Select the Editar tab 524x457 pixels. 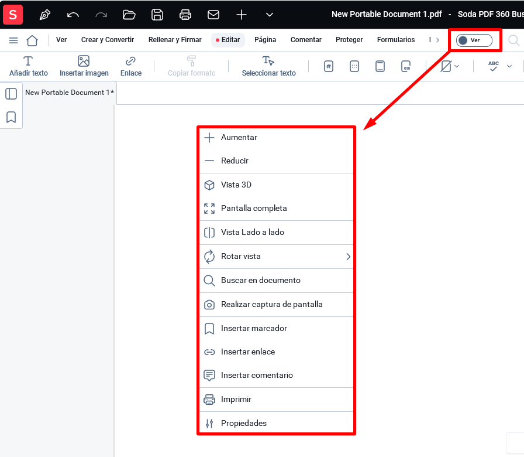point(228,40)
